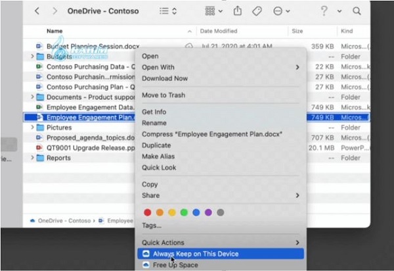This screenshot has width=394, height=271.
Task: Open the ellipsis action menu icon
Action: 278,11
